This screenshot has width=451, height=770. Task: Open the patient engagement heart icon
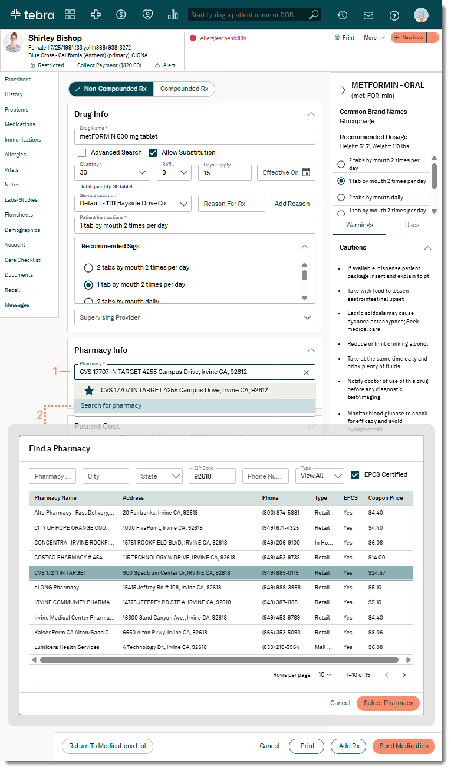[147, 15]
